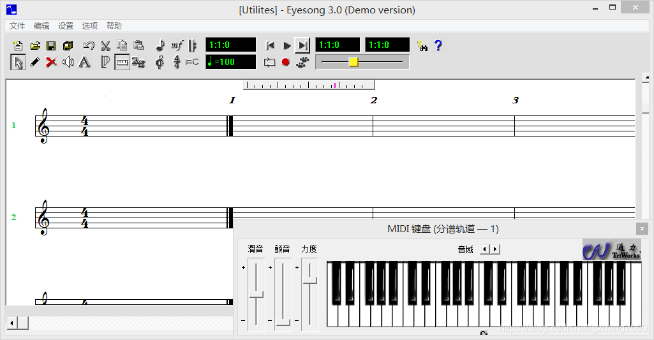
Task: Close the MIDI 键盘 panel
Action: [x=642, y=228]
